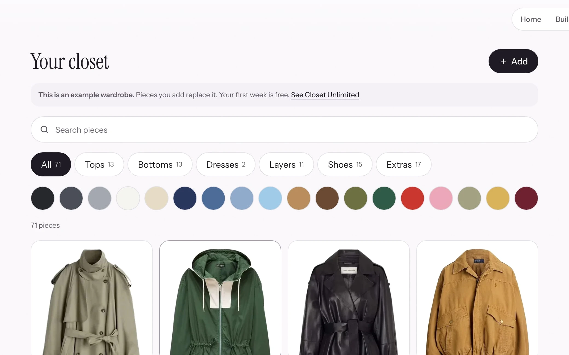Open the Extras category
This screenshot has width=569, height=355.
403,164
